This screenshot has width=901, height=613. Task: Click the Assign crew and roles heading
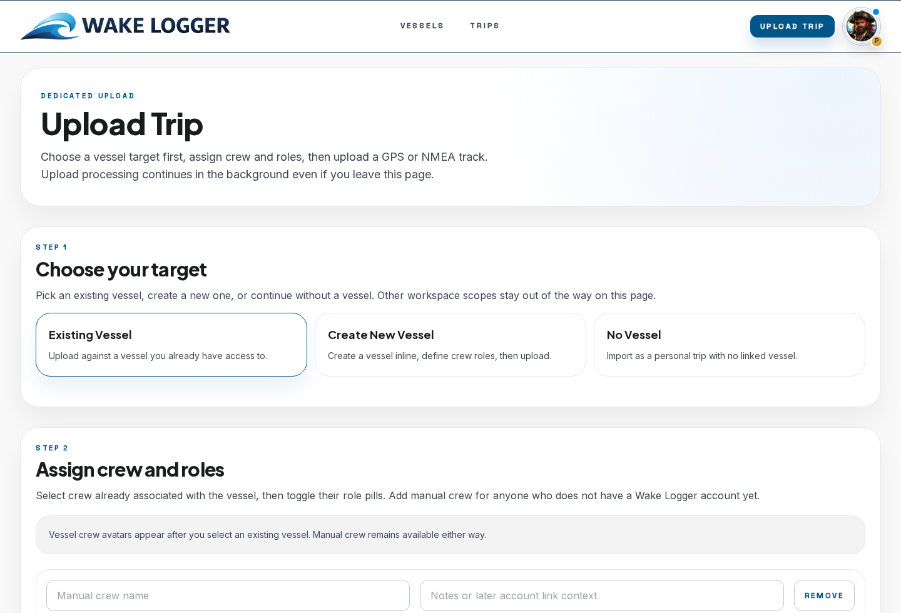pyautogui.click(x=130, y=470)
